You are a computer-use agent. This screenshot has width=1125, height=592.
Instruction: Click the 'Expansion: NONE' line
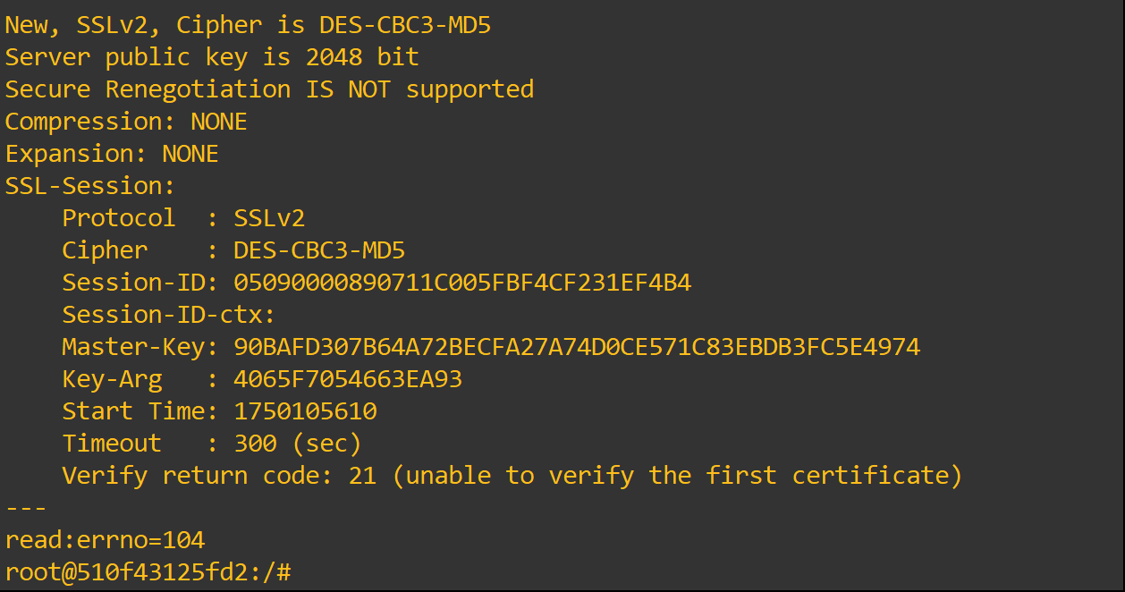[112, 154]
